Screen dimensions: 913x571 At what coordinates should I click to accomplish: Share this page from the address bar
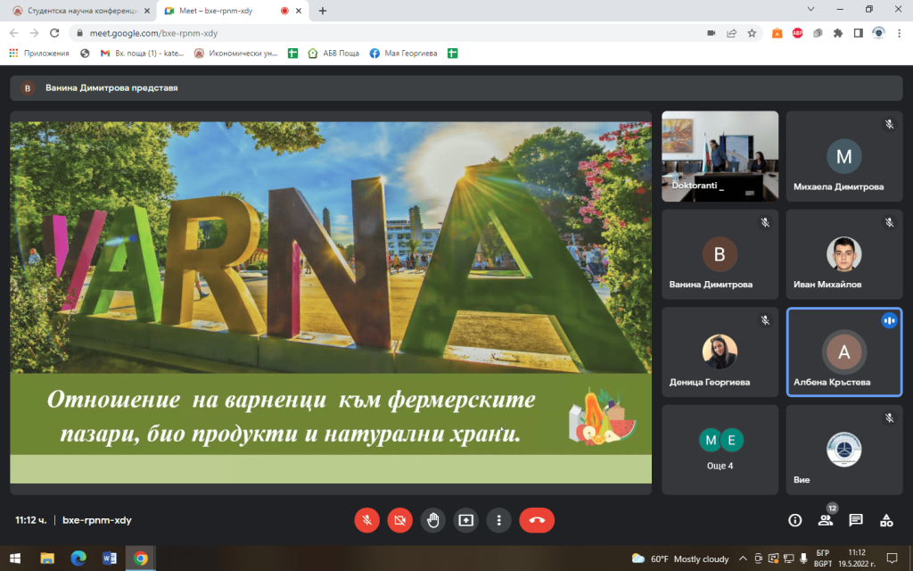click(x=731, y=33)
